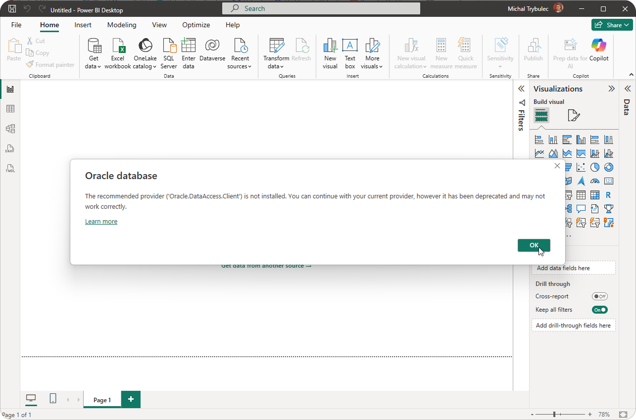Switch to mobile layout view
Viewport: 636px width, 420px height.
coord(53,399)
